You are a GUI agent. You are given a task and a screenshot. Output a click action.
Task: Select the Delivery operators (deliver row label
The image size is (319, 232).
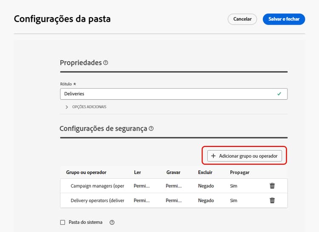[97, 200]
